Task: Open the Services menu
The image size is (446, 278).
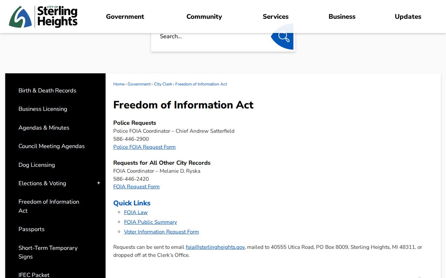Action: [276, 16]
